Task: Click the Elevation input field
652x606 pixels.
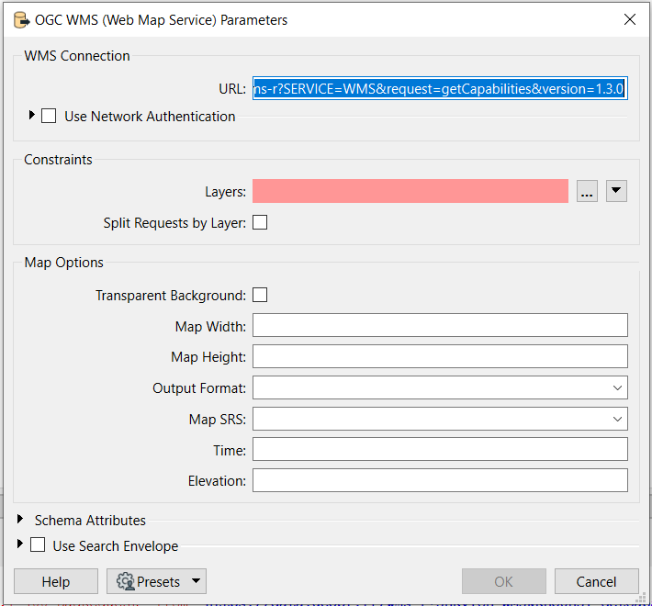Action: 440,480
